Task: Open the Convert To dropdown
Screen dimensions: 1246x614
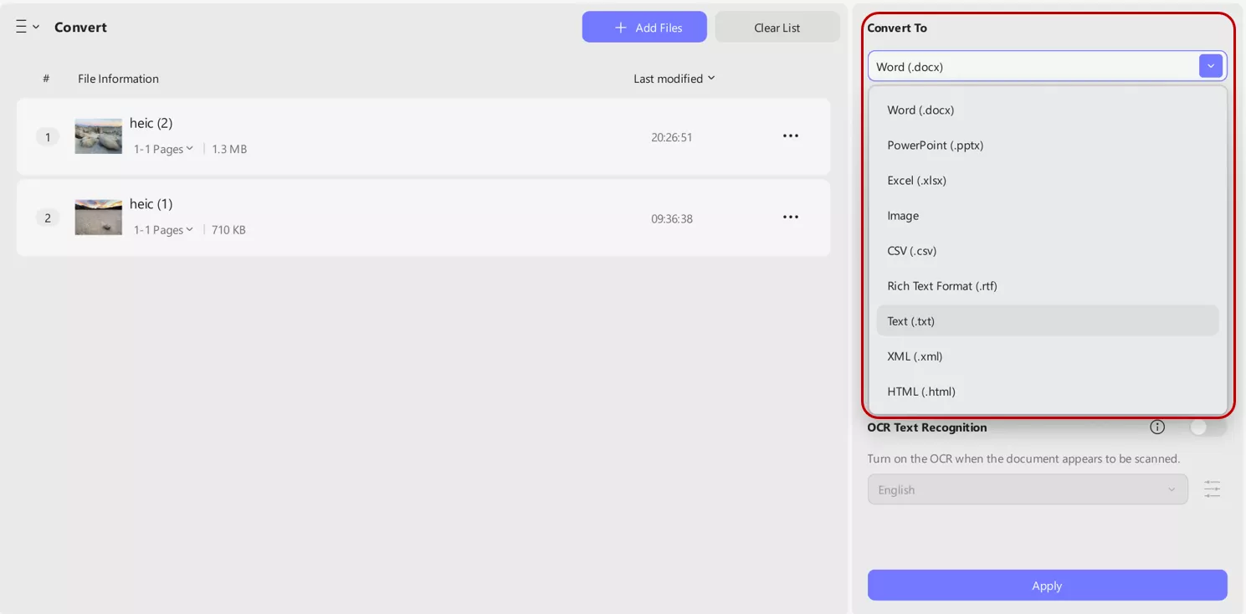Action: click(1210, 65)
